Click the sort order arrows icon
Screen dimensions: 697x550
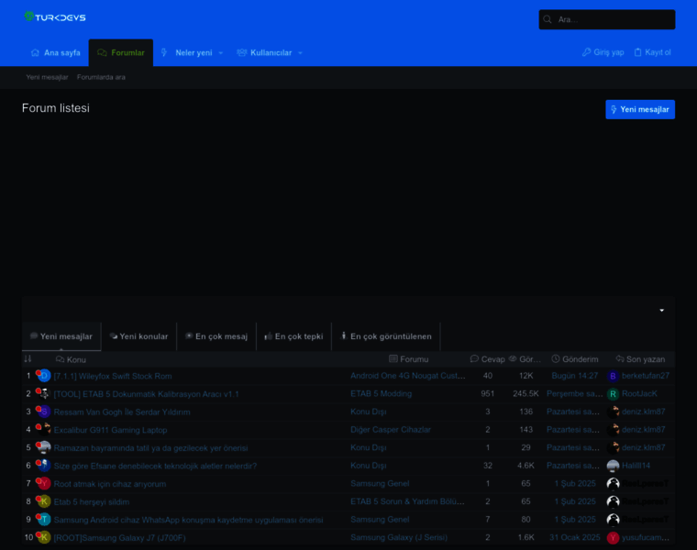click(x=28, y=359)
